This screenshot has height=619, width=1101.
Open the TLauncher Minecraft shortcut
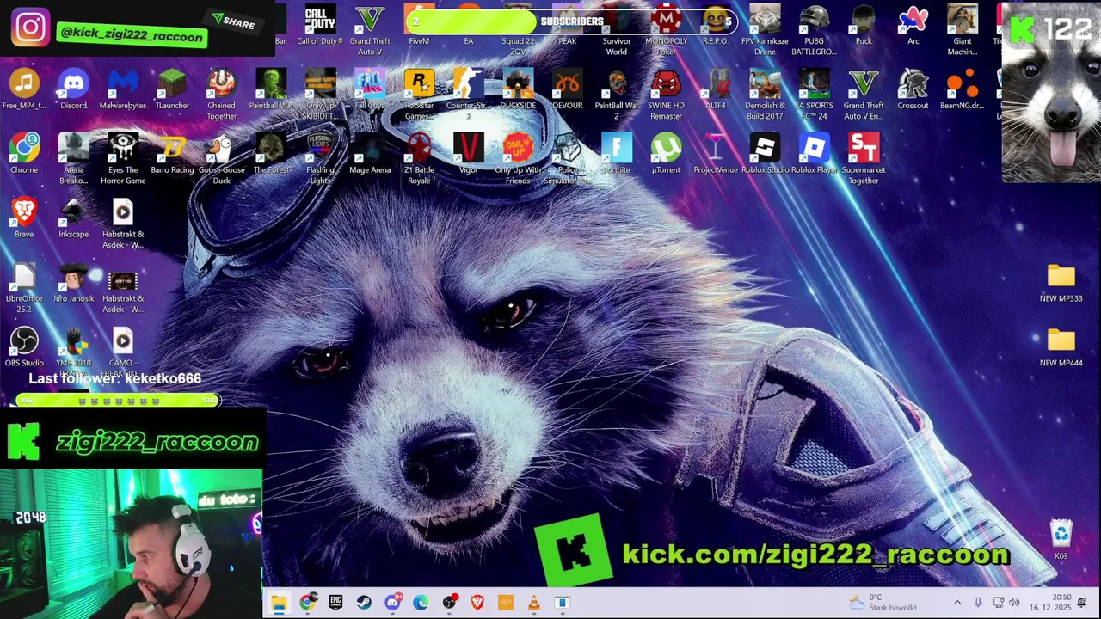[x=172, y=89]
